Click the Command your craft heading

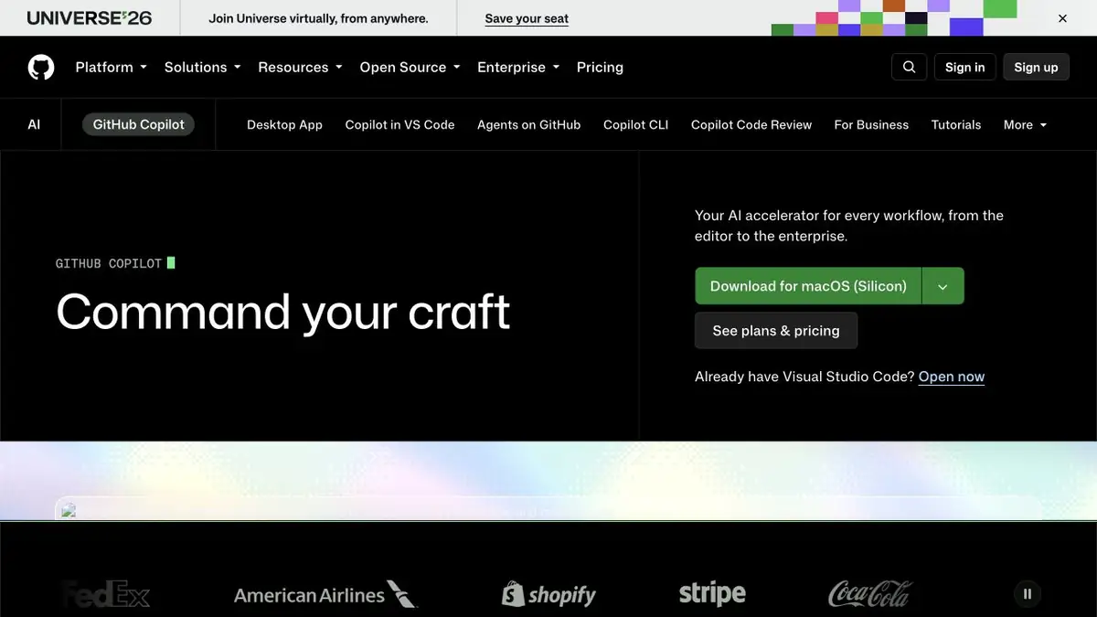click(282, 311)
